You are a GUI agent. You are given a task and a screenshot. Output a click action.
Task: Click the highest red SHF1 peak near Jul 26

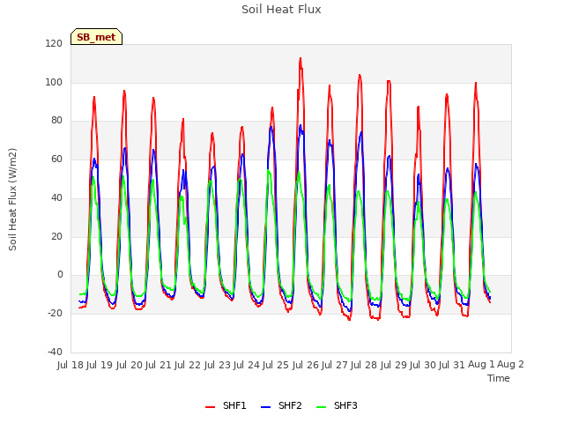coord(301,58)
